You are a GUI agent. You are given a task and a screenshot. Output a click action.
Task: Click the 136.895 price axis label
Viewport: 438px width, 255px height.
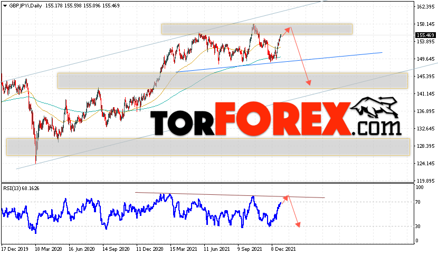(425, 111)
